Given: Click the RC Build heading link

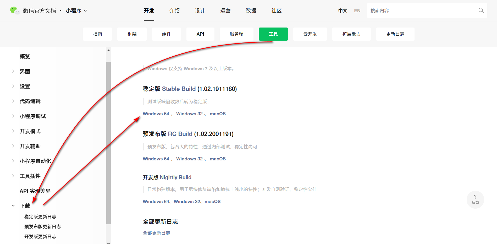Looking at the screenshot, I should pyautogui.click(x=180, y=134).
